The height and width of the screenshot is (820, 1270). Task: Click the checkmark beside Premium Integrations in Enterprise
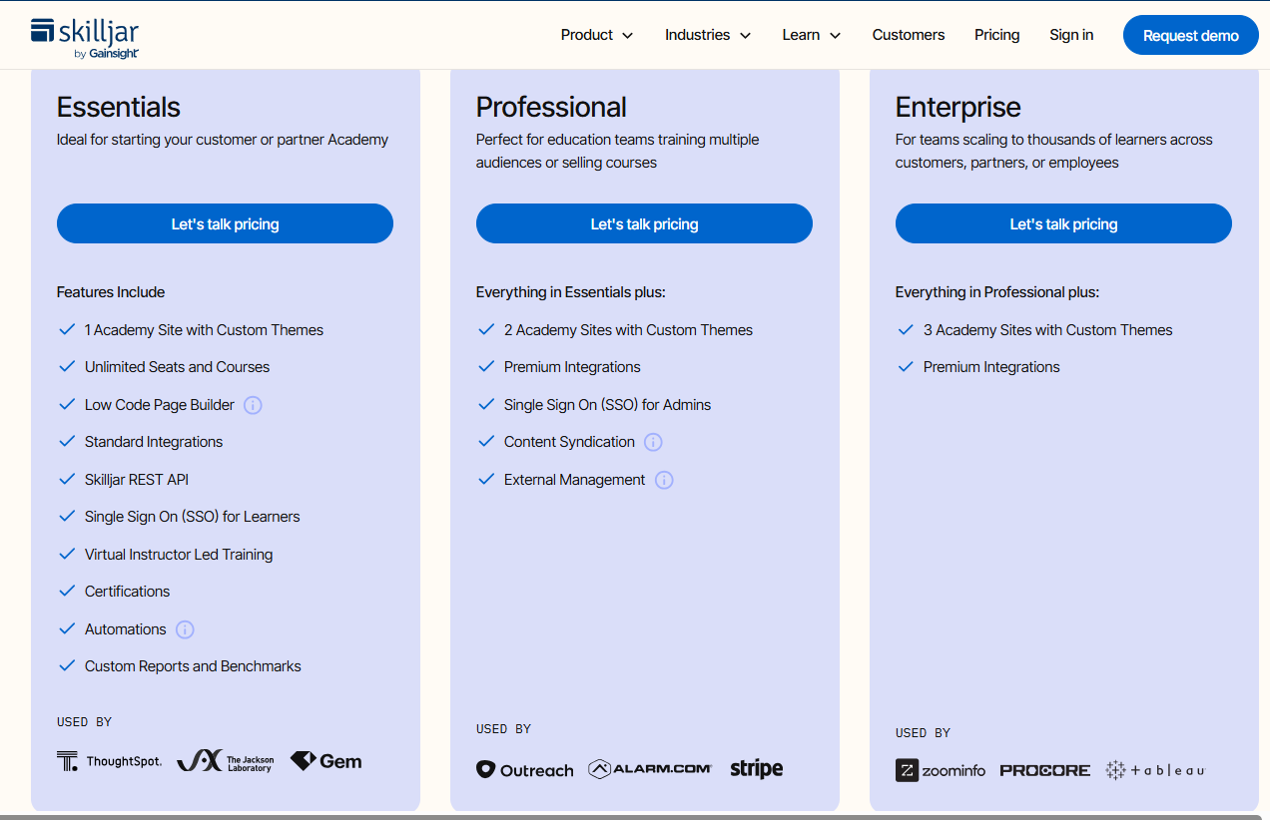tap(906, 366)
